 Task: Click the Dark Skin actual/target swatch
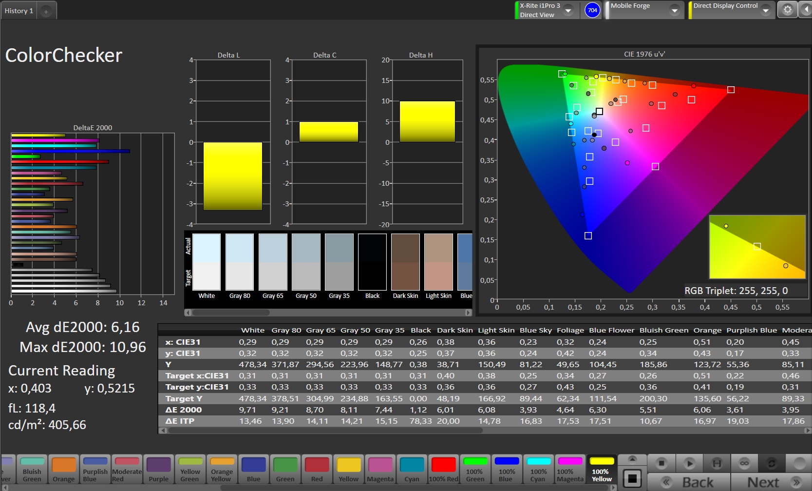405,262
